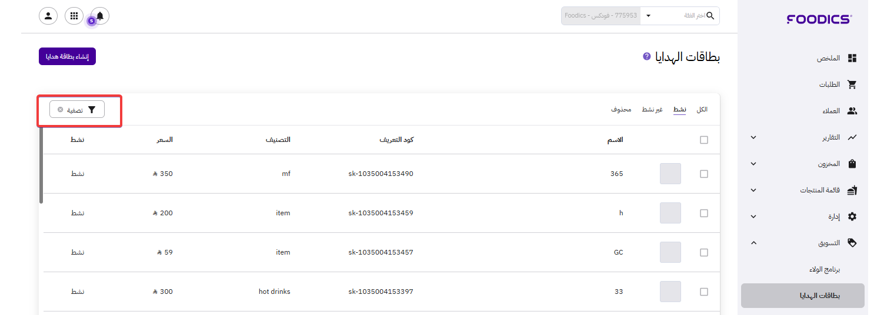Viewport: 884px width, 315px height.
Task: Click إنشاء بطاقة هدايا button
Action: [67, 56]
